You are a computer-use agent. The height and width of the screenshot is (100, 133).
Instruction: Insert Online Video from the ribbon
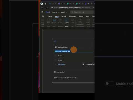88,22
